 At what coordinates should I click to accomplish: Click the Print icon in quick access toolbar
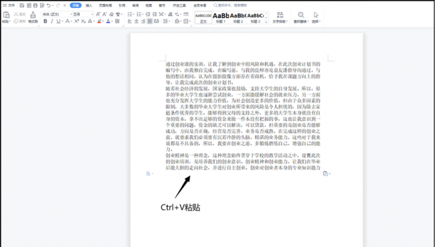click(35, 5)
